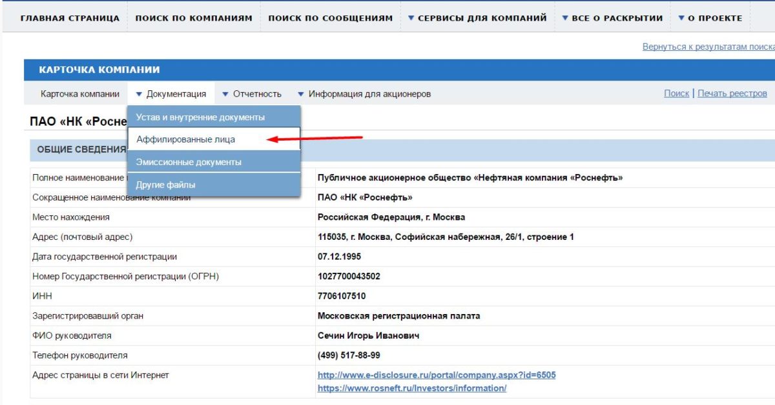The image size is (775, 405).
Task: Click the Поиск link
Action: [676, 94]
